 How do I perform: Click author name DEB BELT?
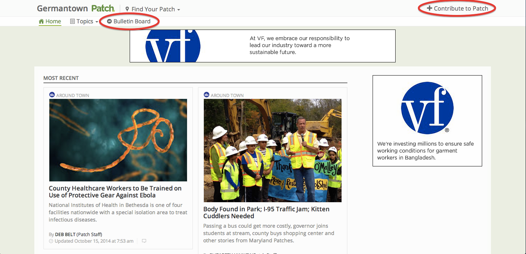[x=65, y=234]
